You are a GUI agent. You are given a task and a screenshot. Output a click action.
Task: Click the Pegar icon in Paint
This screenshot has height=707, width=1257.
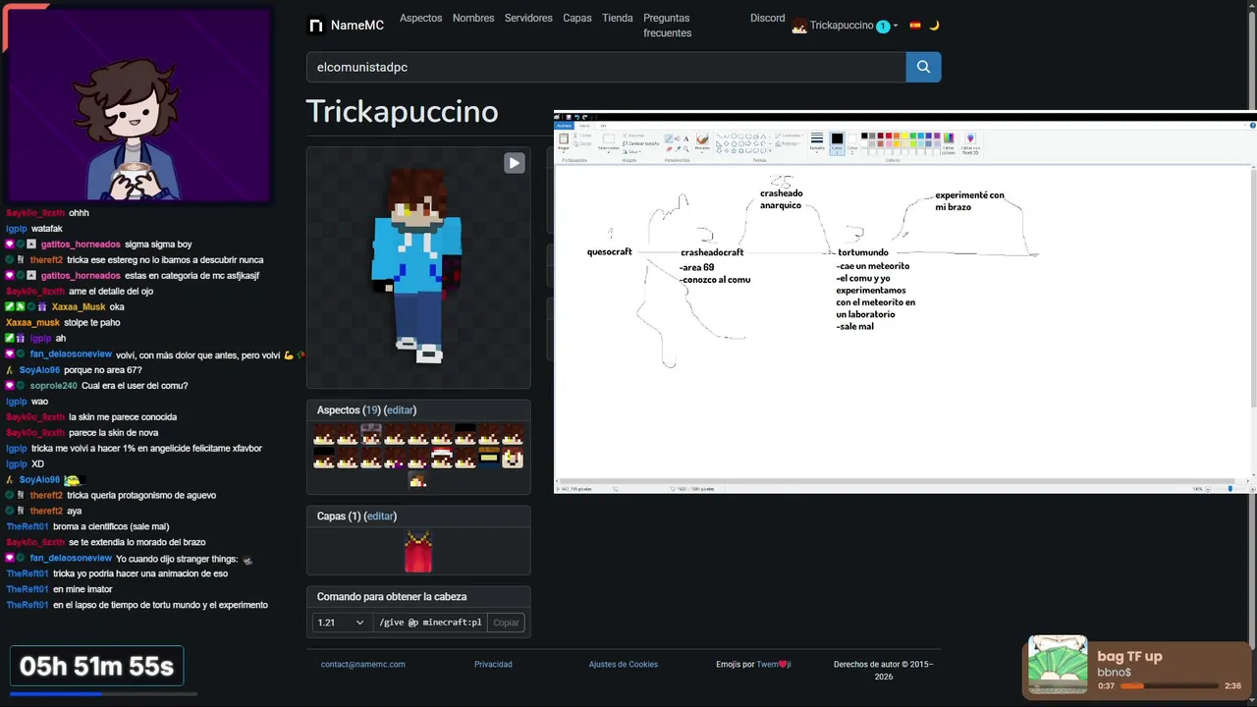tap(564, 140)
